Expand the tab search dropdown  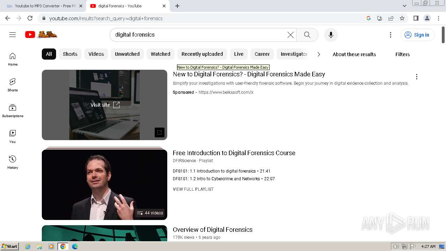tap(404, 6)
